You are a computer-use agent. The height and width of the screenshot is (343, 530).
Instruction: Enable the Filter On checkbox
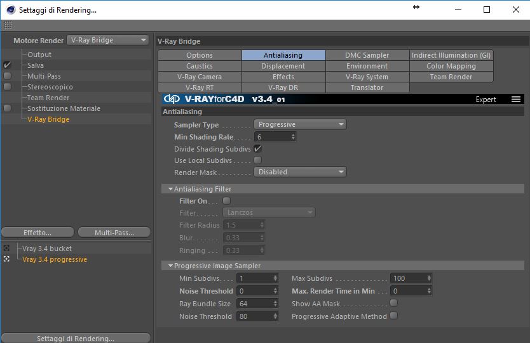click(226, 201)
